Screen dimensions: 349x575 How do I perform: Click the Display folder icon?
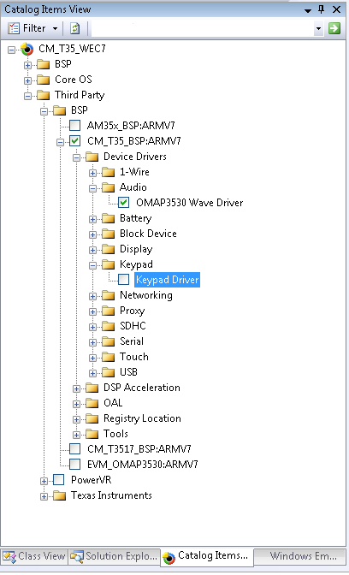click(108, 249)
